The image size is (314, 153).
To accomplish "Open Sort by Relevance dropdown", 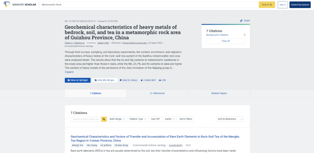I will coord(230,119).
